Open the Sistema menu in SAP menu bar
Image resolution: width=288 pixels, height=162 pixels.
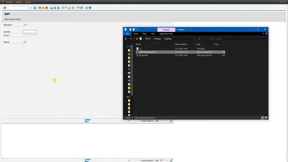tap(19, 2)
